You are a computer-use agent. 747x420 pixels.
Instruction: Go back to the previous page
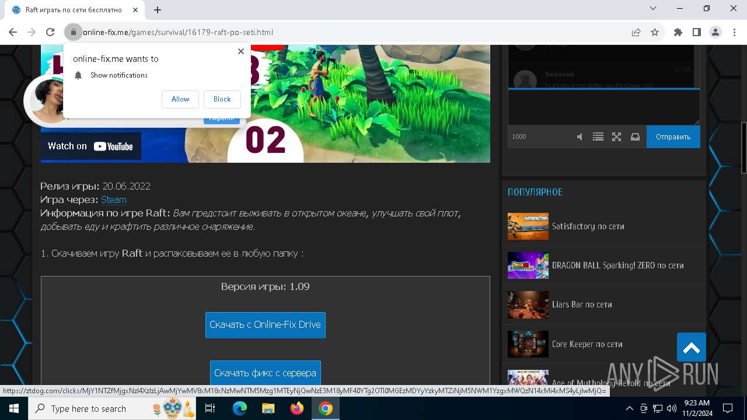pos(13,32)
